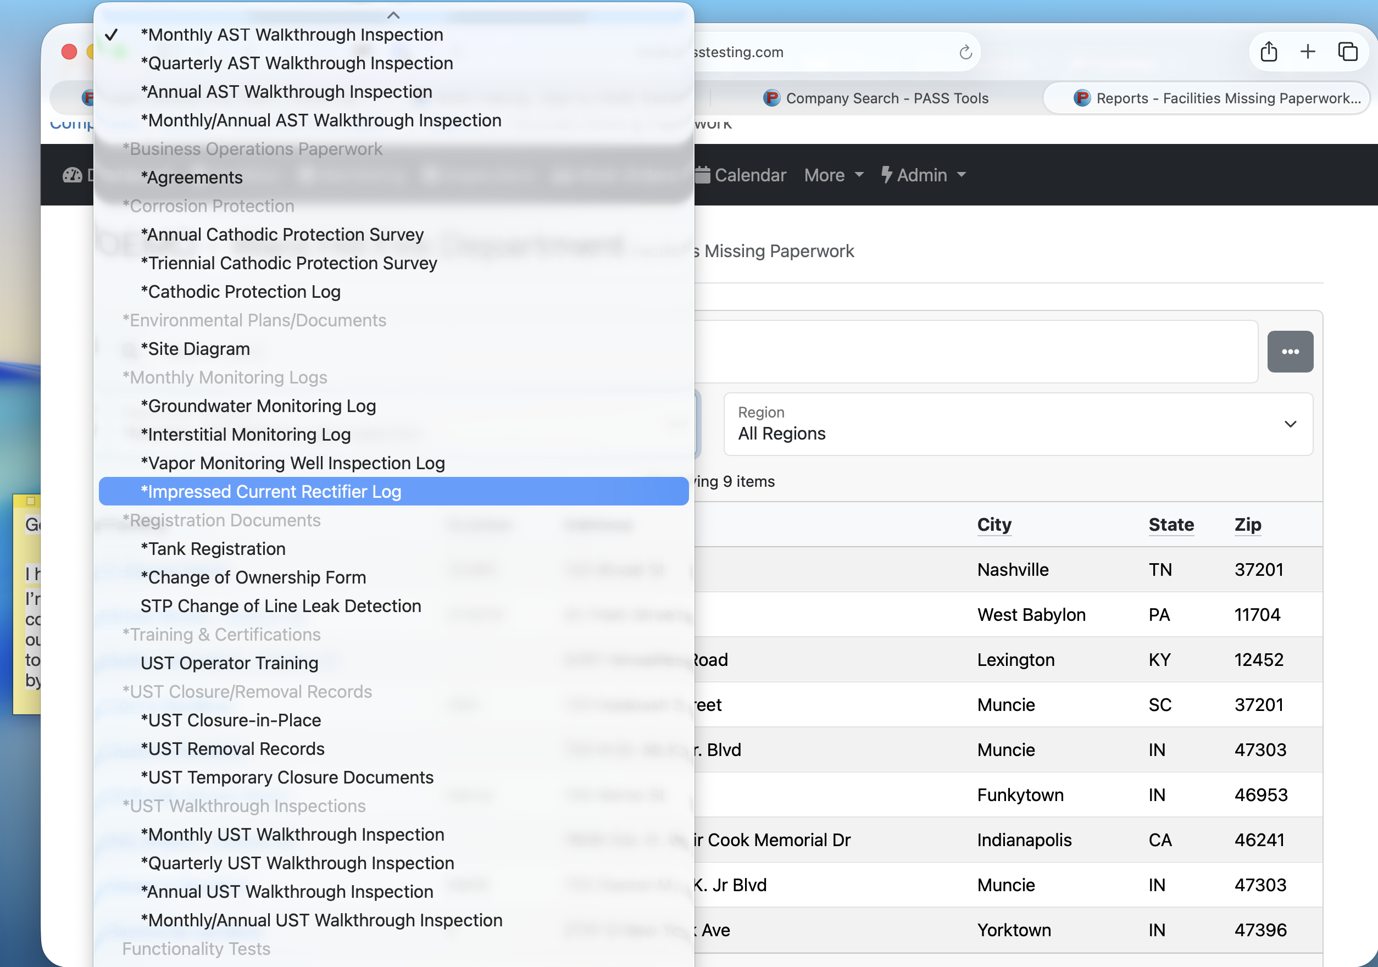Click the Calendar icon in navbar
The height and width of the screenshot is (967, 1378).
click(703, 175)
